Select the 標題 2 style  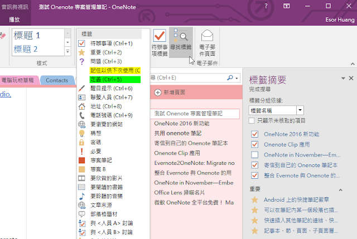(26, 49)
